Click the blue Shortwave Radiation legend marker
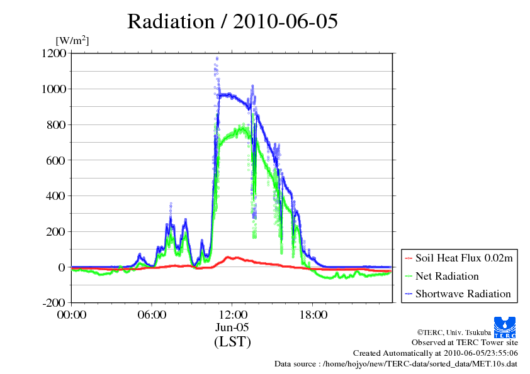Viewport: 530px width, 374px height. click(409, 294)
